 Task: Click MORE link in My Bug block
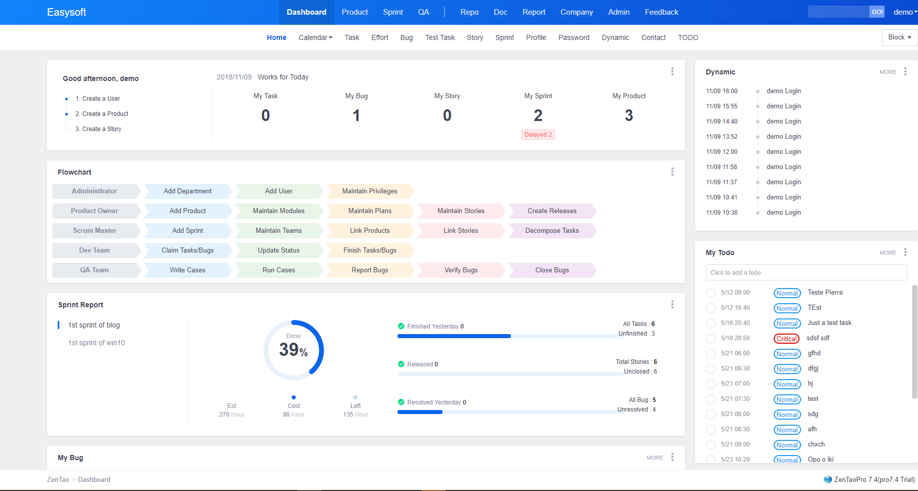655,458
